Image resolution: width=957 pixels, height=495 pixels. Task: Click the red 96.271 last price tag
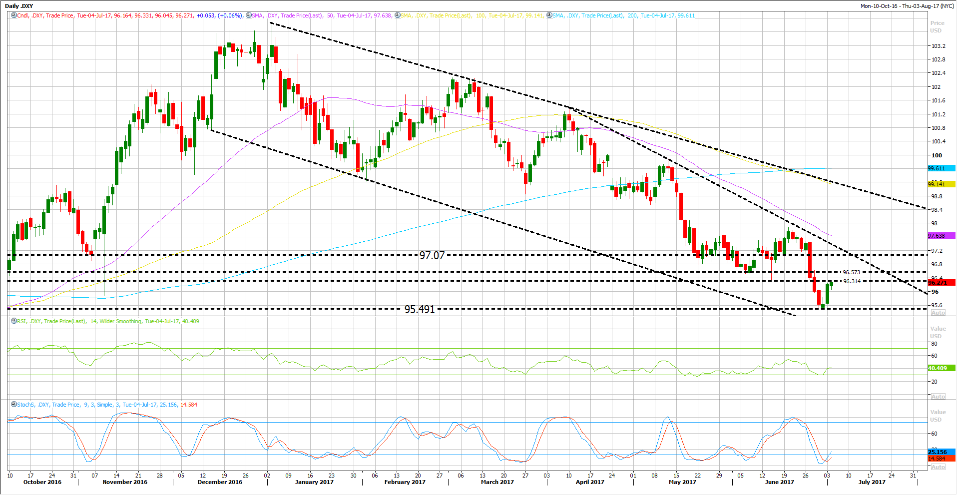942,283
